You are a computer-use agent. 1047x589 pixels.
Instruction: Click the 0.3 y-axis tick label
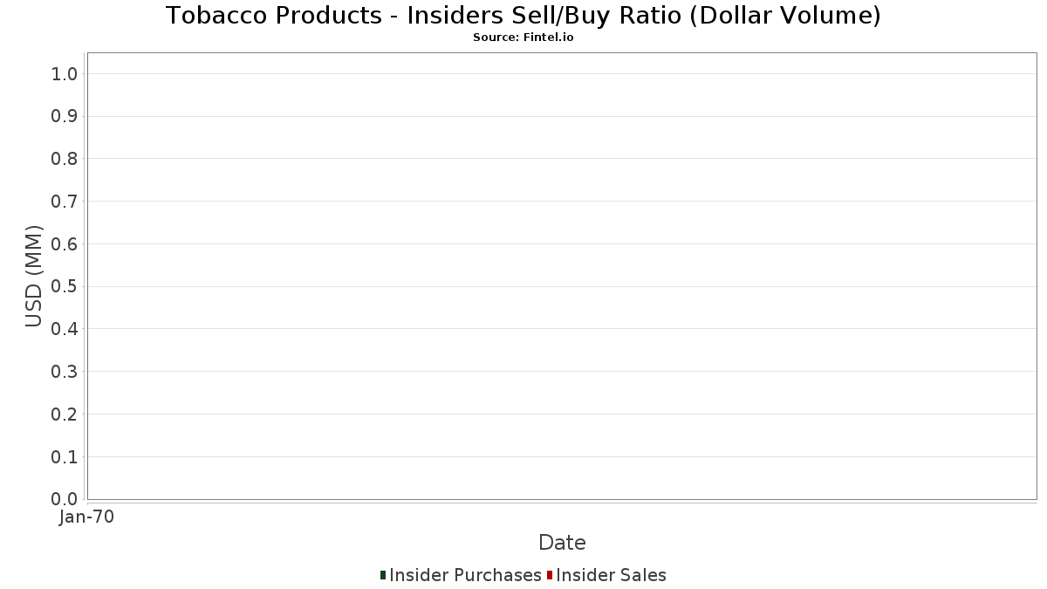(x=65, y=372)
